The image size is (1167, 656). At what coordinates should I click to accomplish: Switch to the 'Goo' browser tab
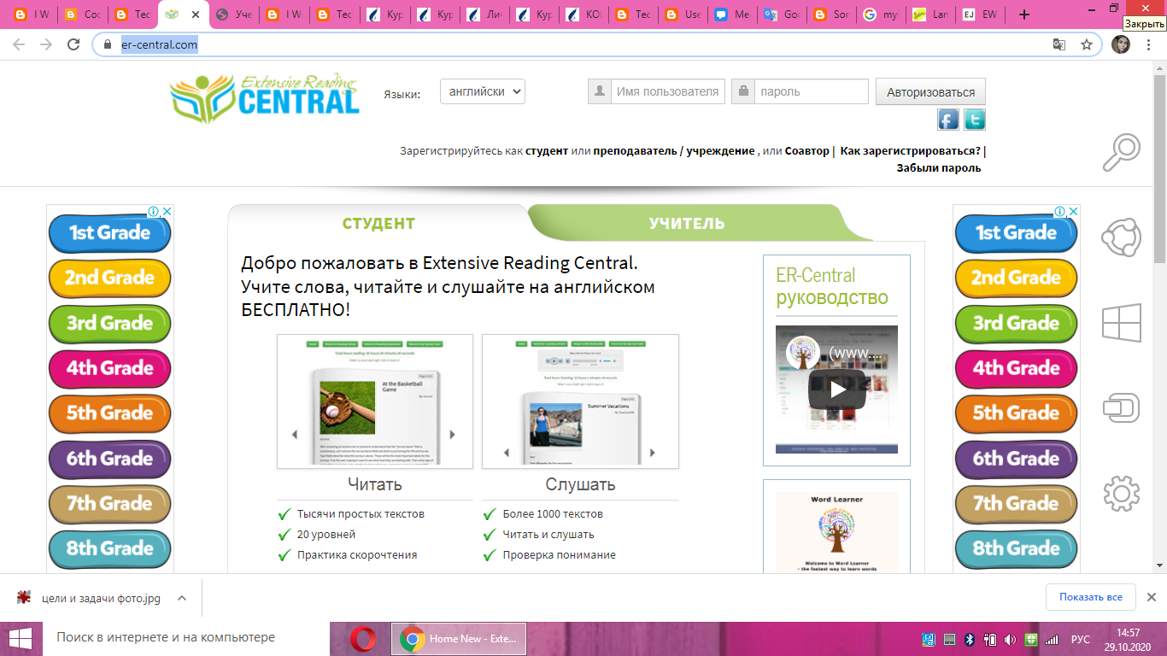coord(782,15)
